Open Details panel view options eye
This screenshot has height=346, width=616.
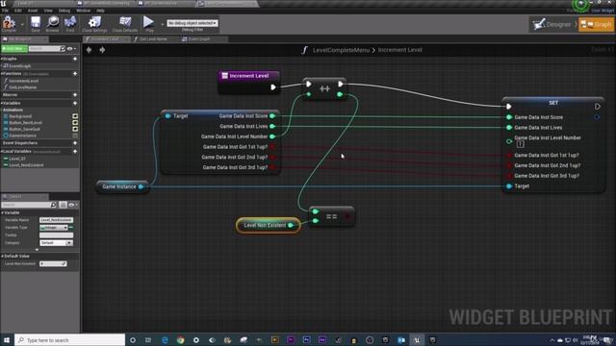pos(72,205)
